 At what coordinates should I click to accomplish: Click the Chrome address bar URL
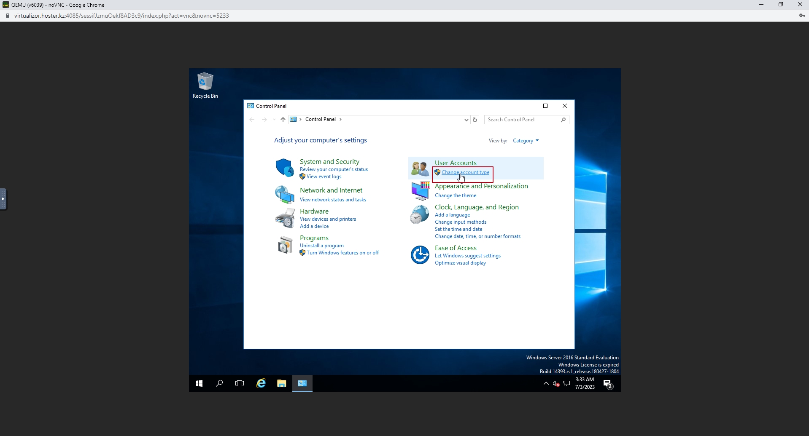point(121,16)
